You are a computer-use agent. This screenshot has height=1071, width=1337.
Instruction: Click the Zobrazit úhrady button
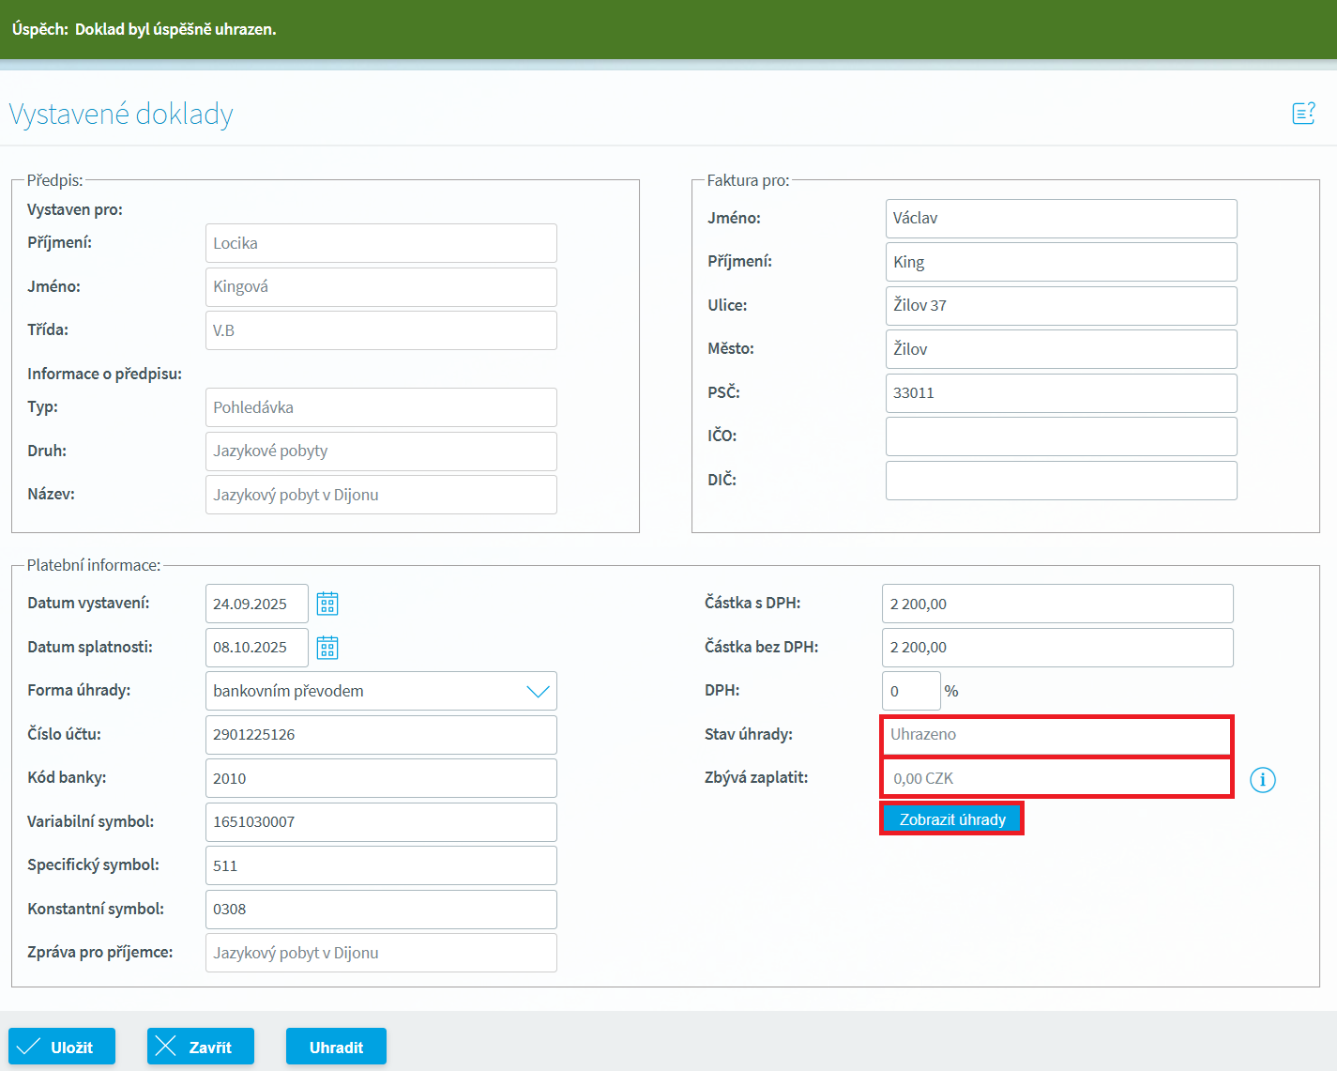coord(951,819)
